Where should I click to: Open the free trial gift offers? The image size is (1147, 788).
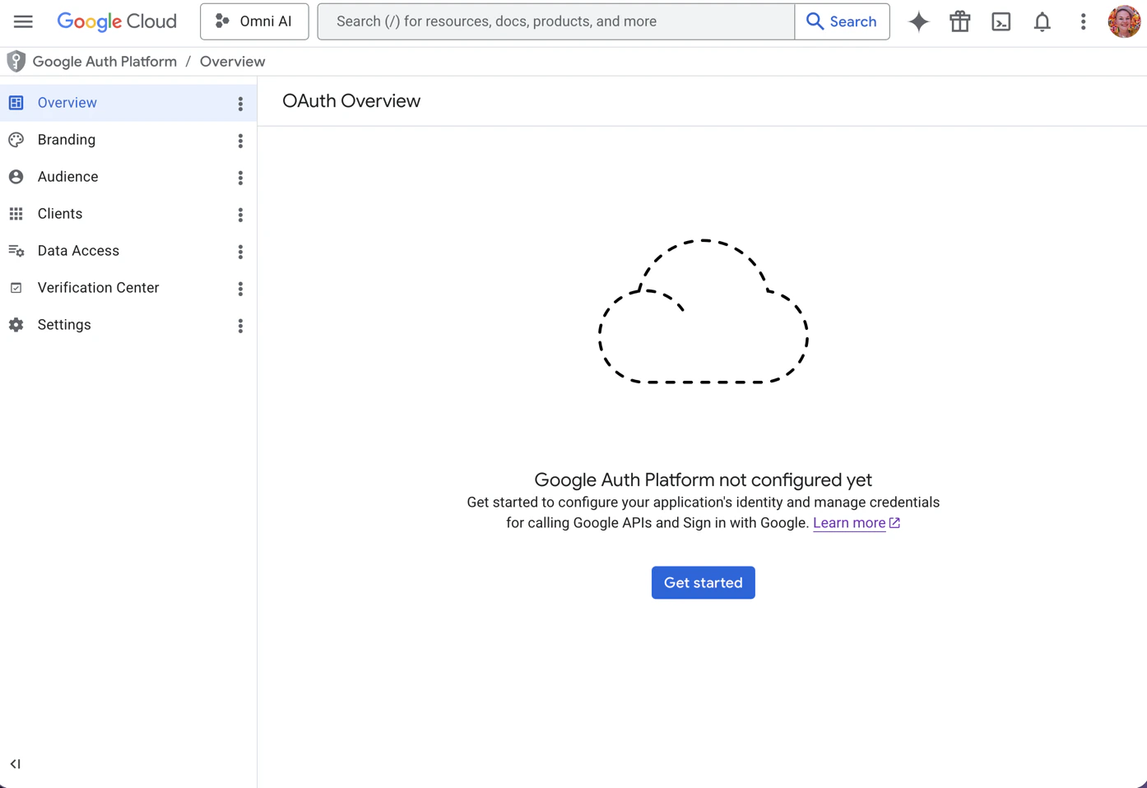[959, 21]
